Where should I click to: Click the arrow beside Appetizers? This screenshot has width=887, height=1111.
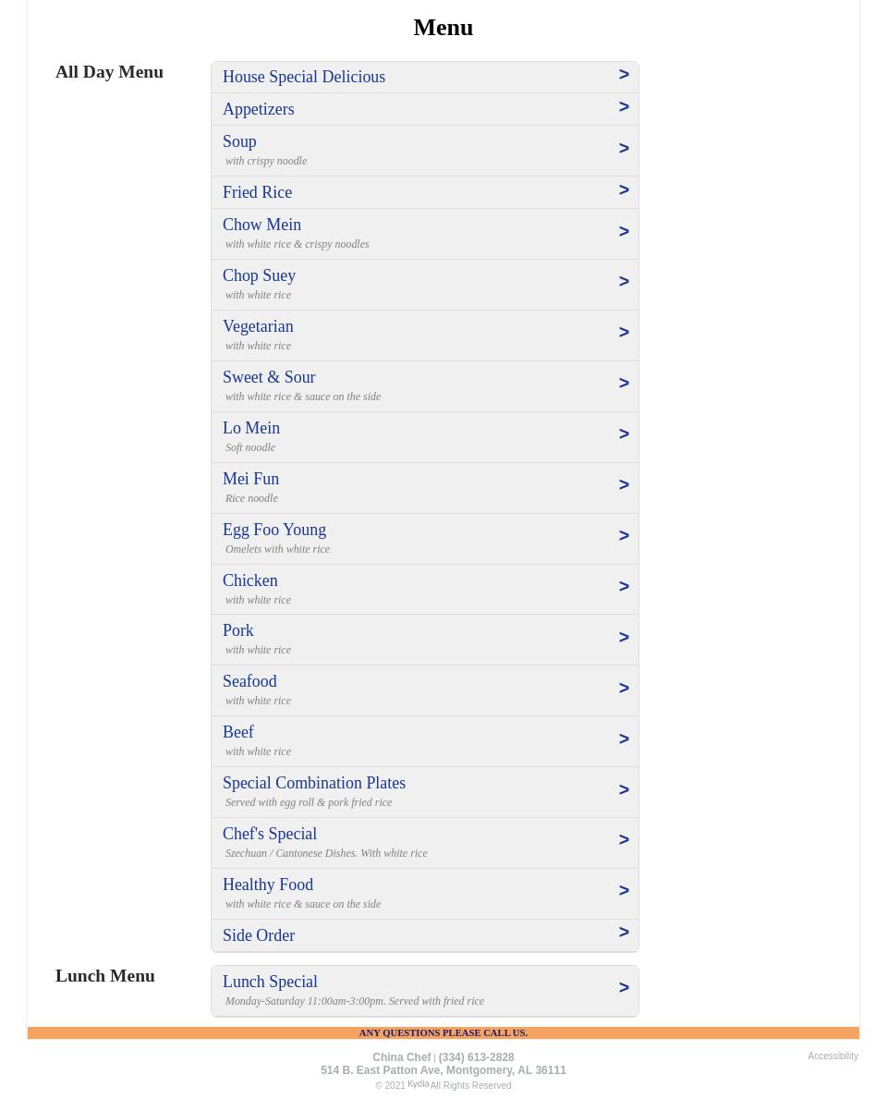point(624,107)
